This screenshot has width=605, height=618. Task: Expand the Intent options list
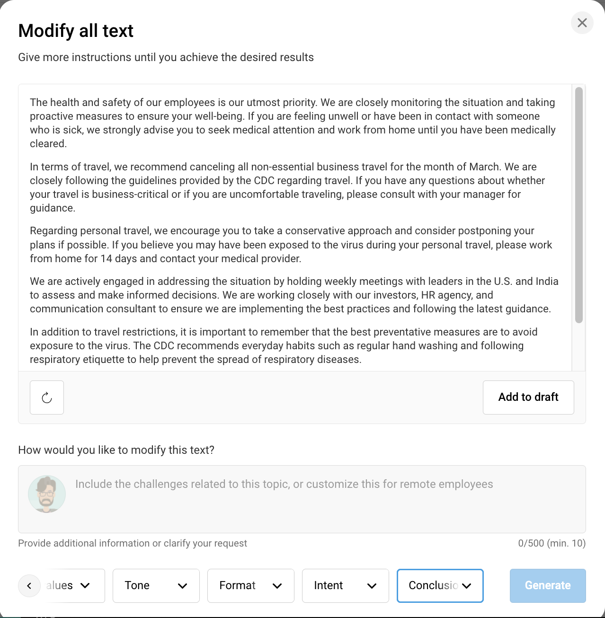tap(345, 586)
